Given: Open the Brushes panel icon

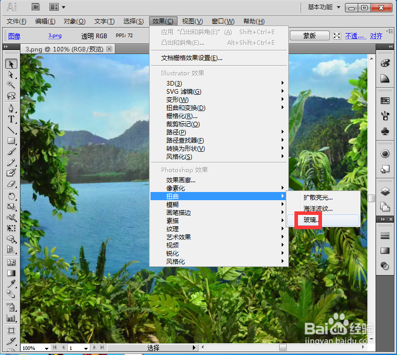Looking at the screenshot, I should click(x=385, y=116).
